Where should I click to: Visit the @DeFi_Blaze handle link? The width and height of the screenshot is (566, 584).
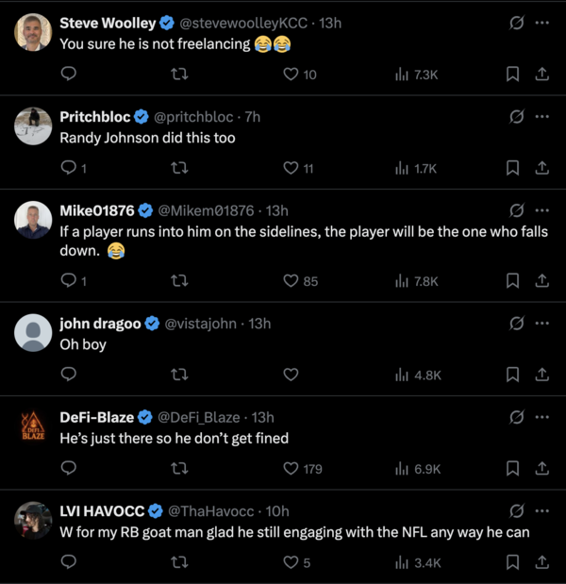pos(202,417)
